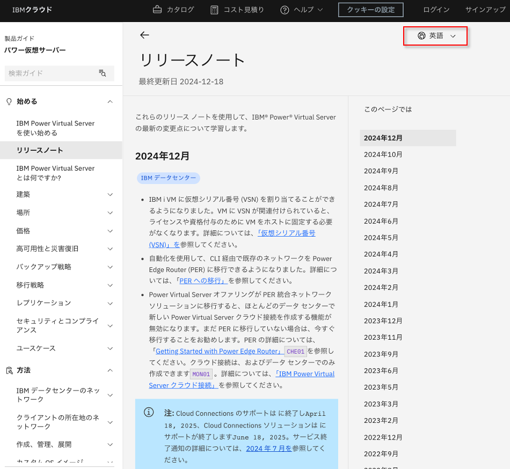This screenshot has height=469, width=510.
Task: Jump to 2024年12月 section
Action: pos(408,138)
